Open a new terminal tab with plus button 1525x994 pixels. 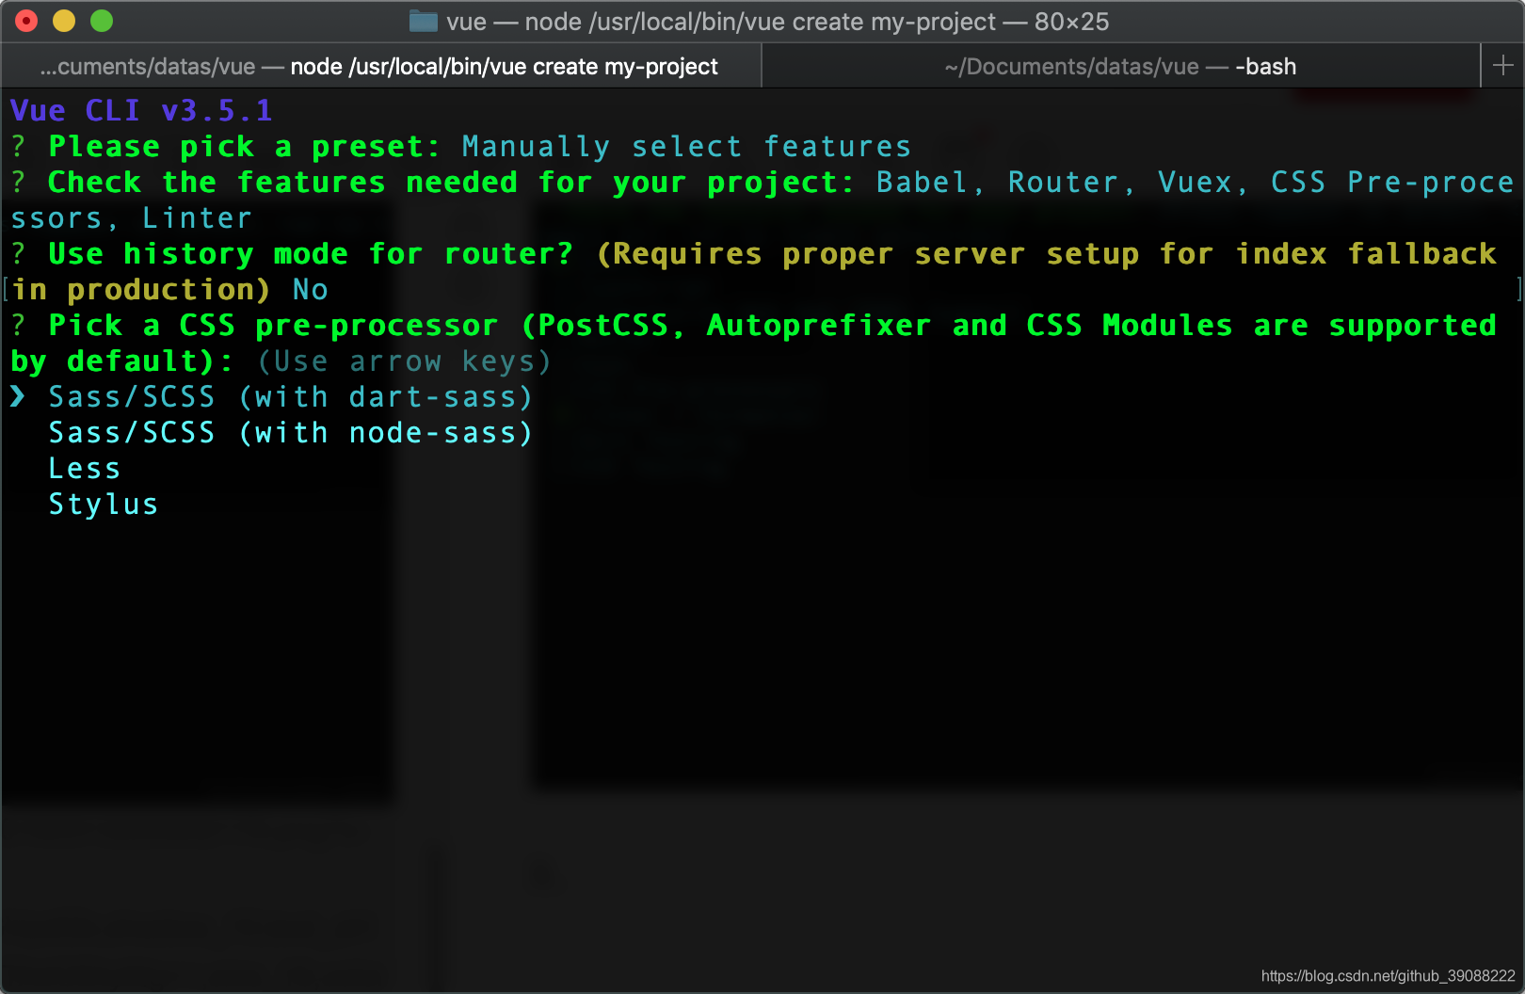[1502, 66]
